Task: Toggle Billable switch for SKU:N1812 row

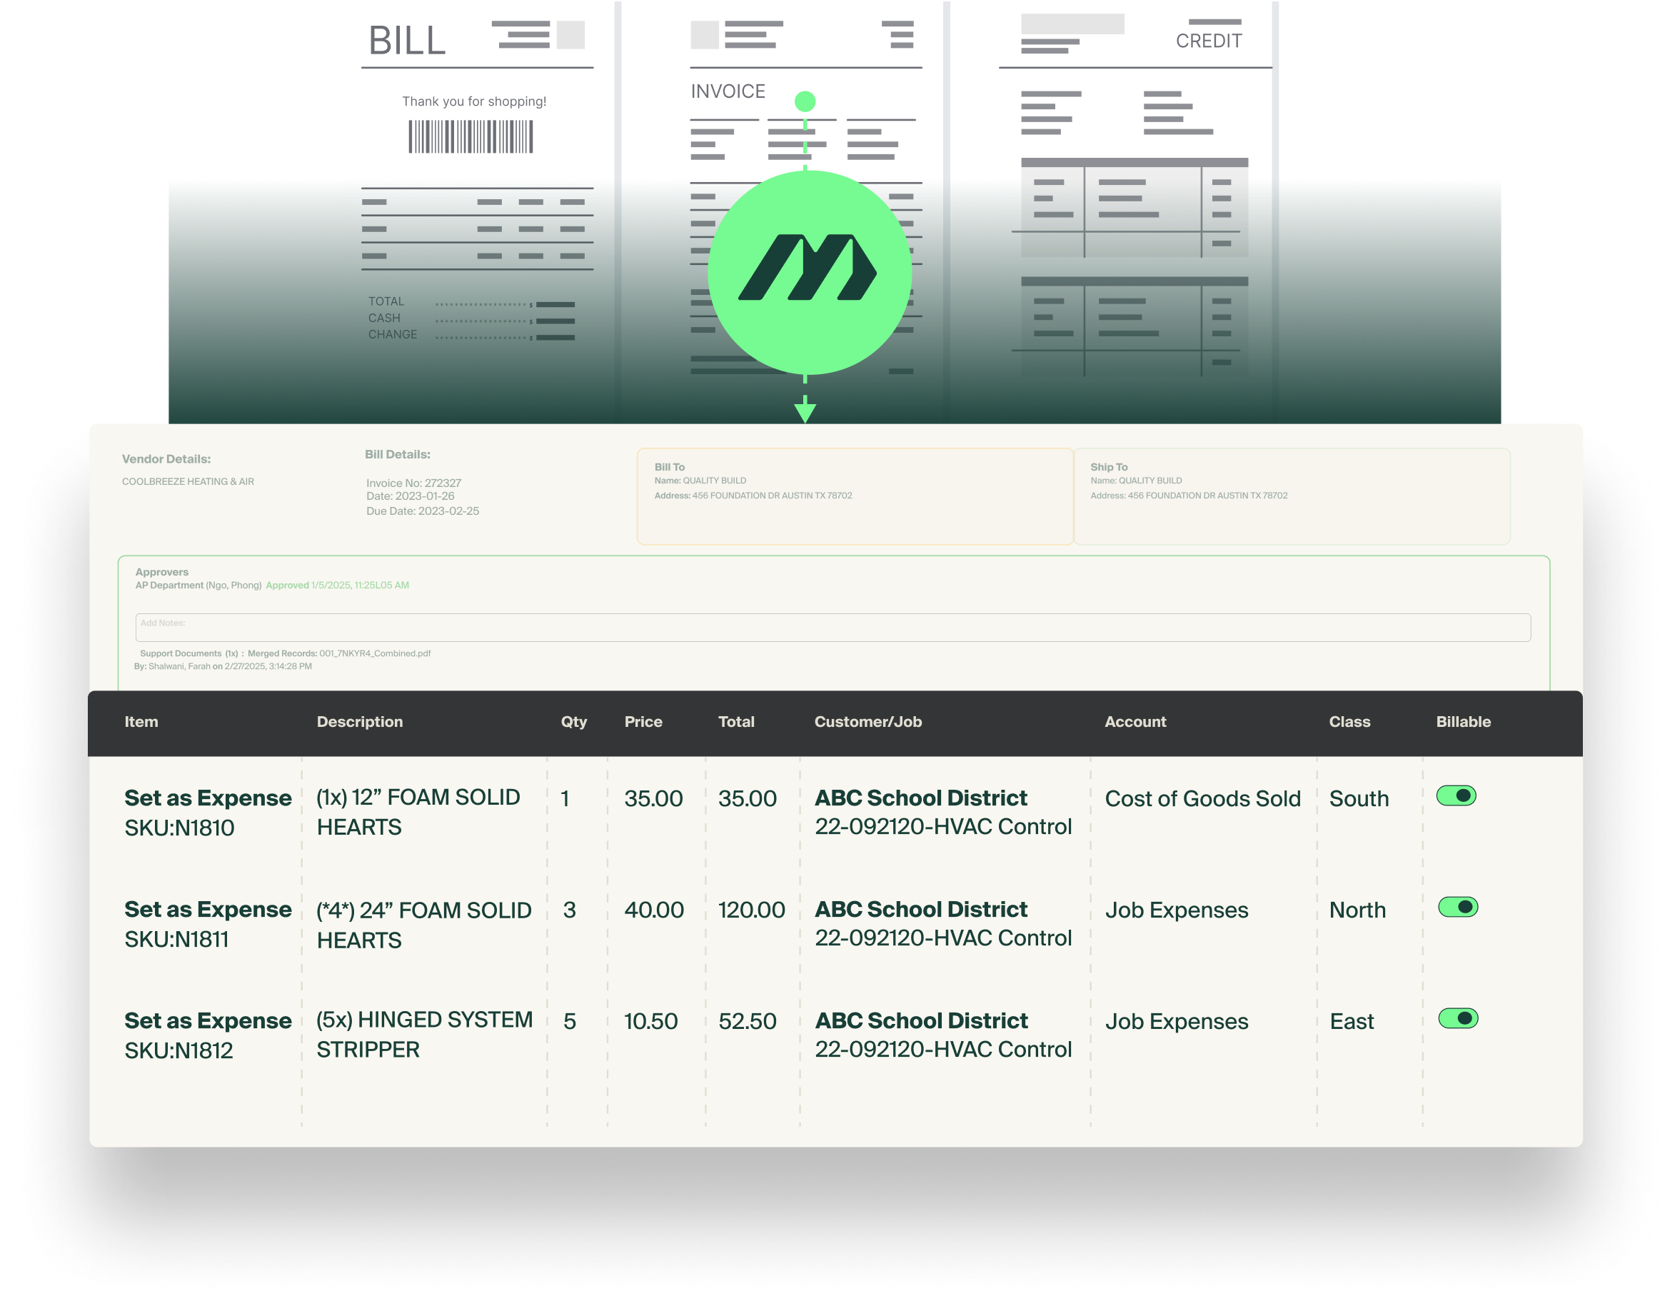Action: click(x=1457, y=1018)
